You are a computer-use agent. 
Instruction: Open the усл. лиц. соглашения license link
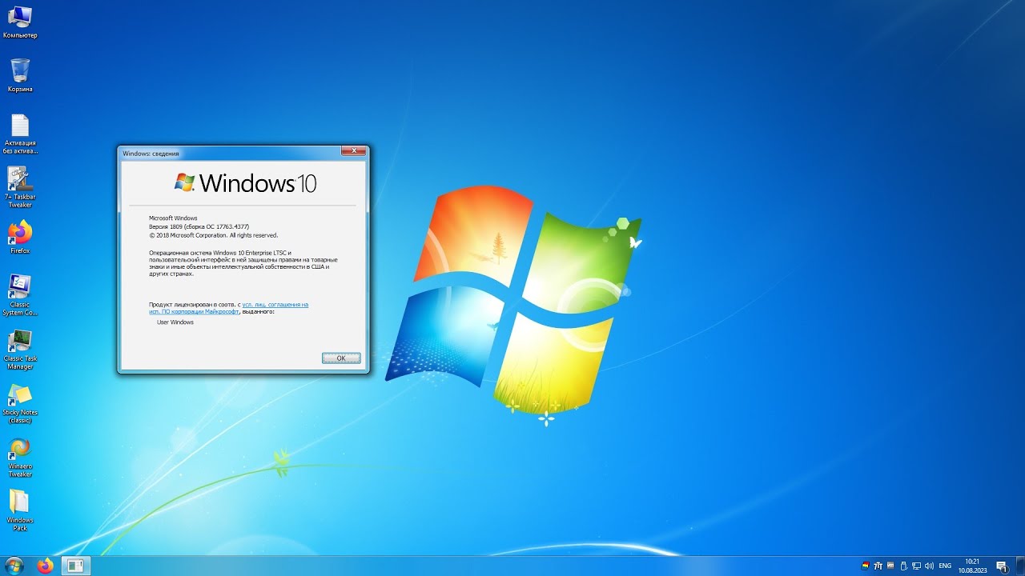(x=275, y=304)
